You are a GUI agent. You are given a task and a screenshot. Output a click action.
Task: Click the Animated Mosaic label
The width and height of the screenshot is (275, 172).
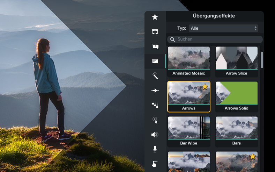point(189,73)
